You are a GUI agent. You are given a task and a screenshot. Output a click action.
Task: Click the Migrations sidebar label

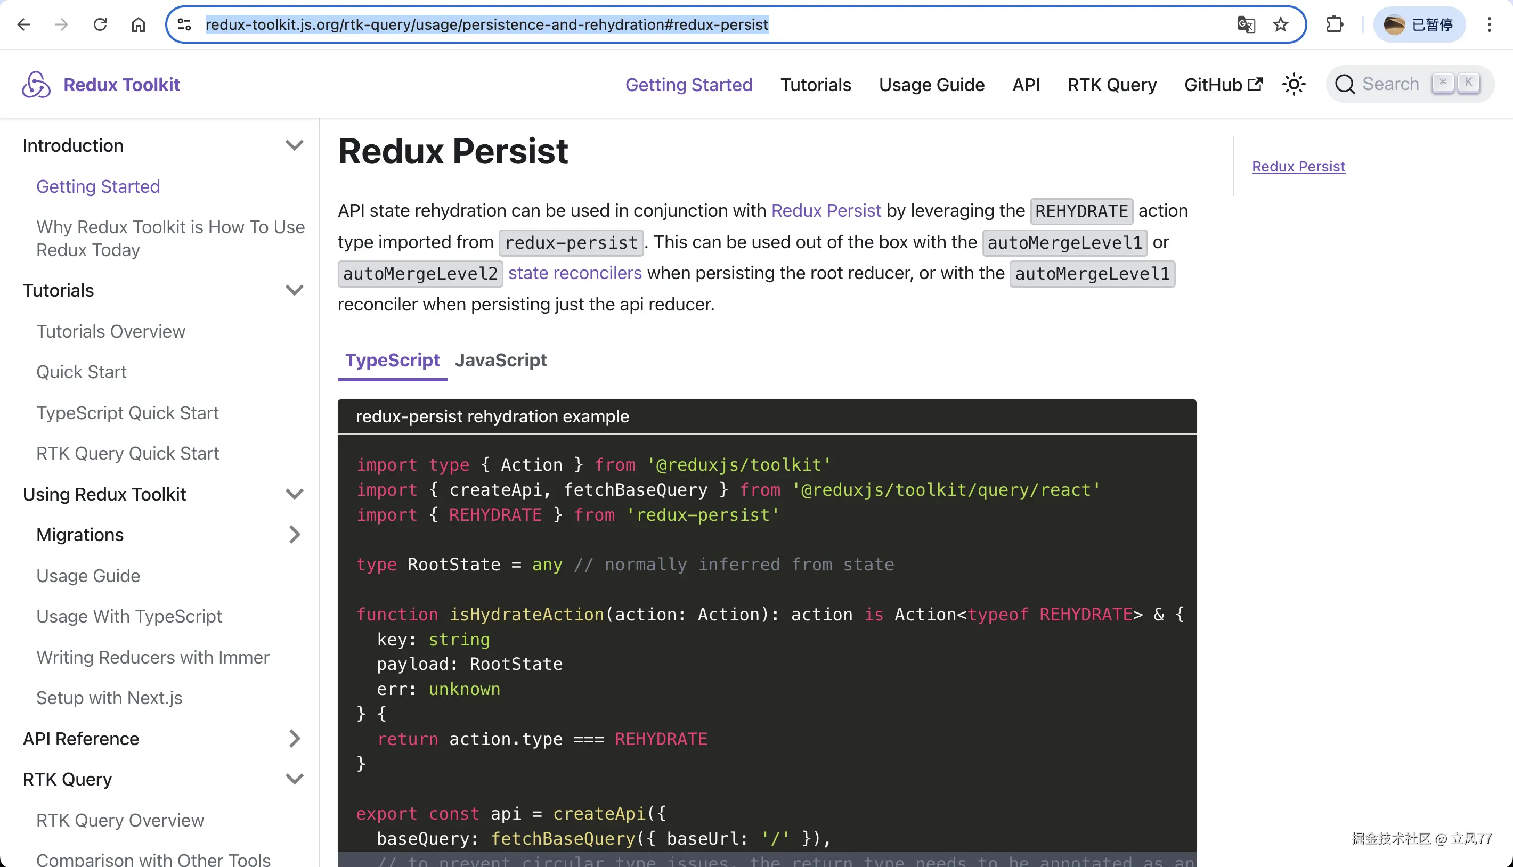(x=80, y=535)
